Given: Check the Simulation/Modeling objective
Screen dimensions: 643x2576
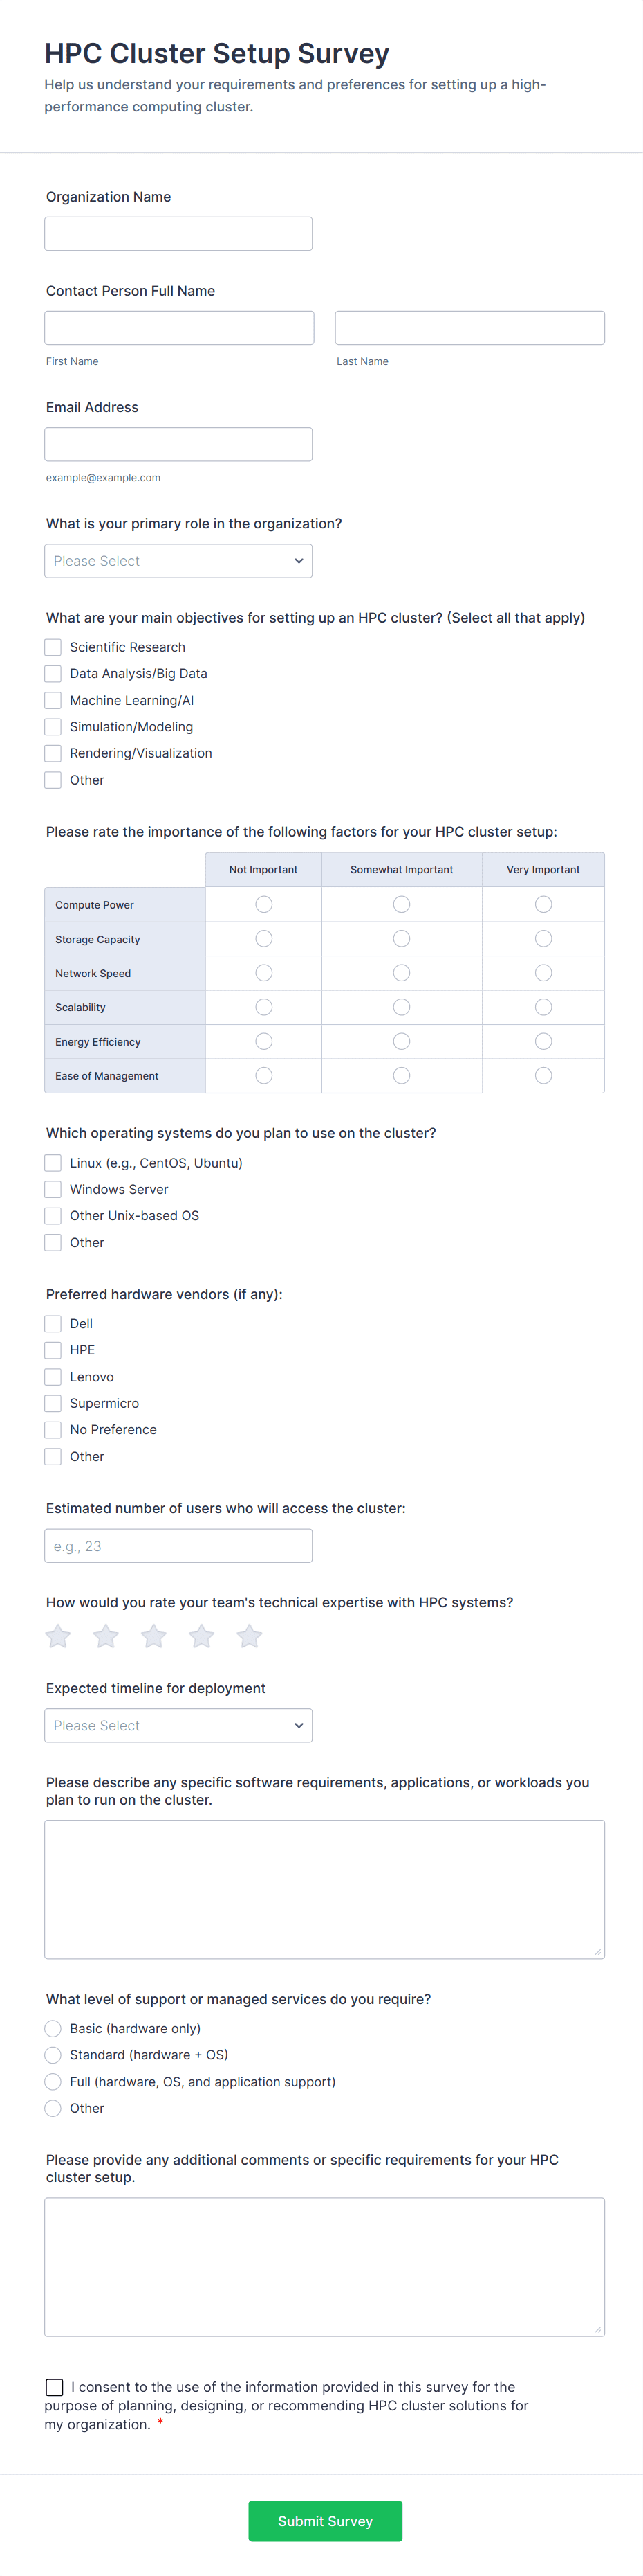Looking at the screenshot, I should click(x=53, y=726).
